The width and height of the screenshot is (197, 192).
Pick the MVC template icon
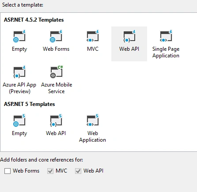(x=93, y=36)
